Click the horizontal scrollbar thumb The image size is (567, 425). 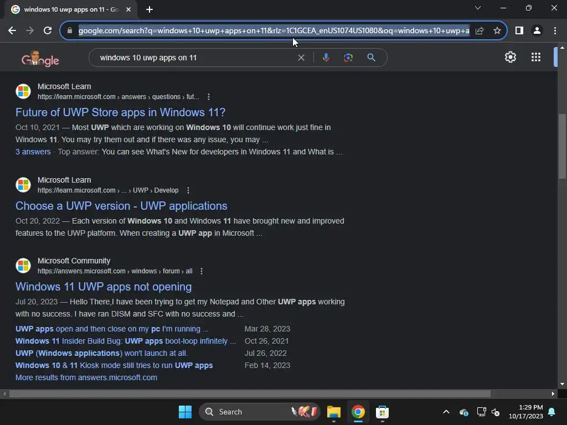pyautogui.click(x=250, y=393)
